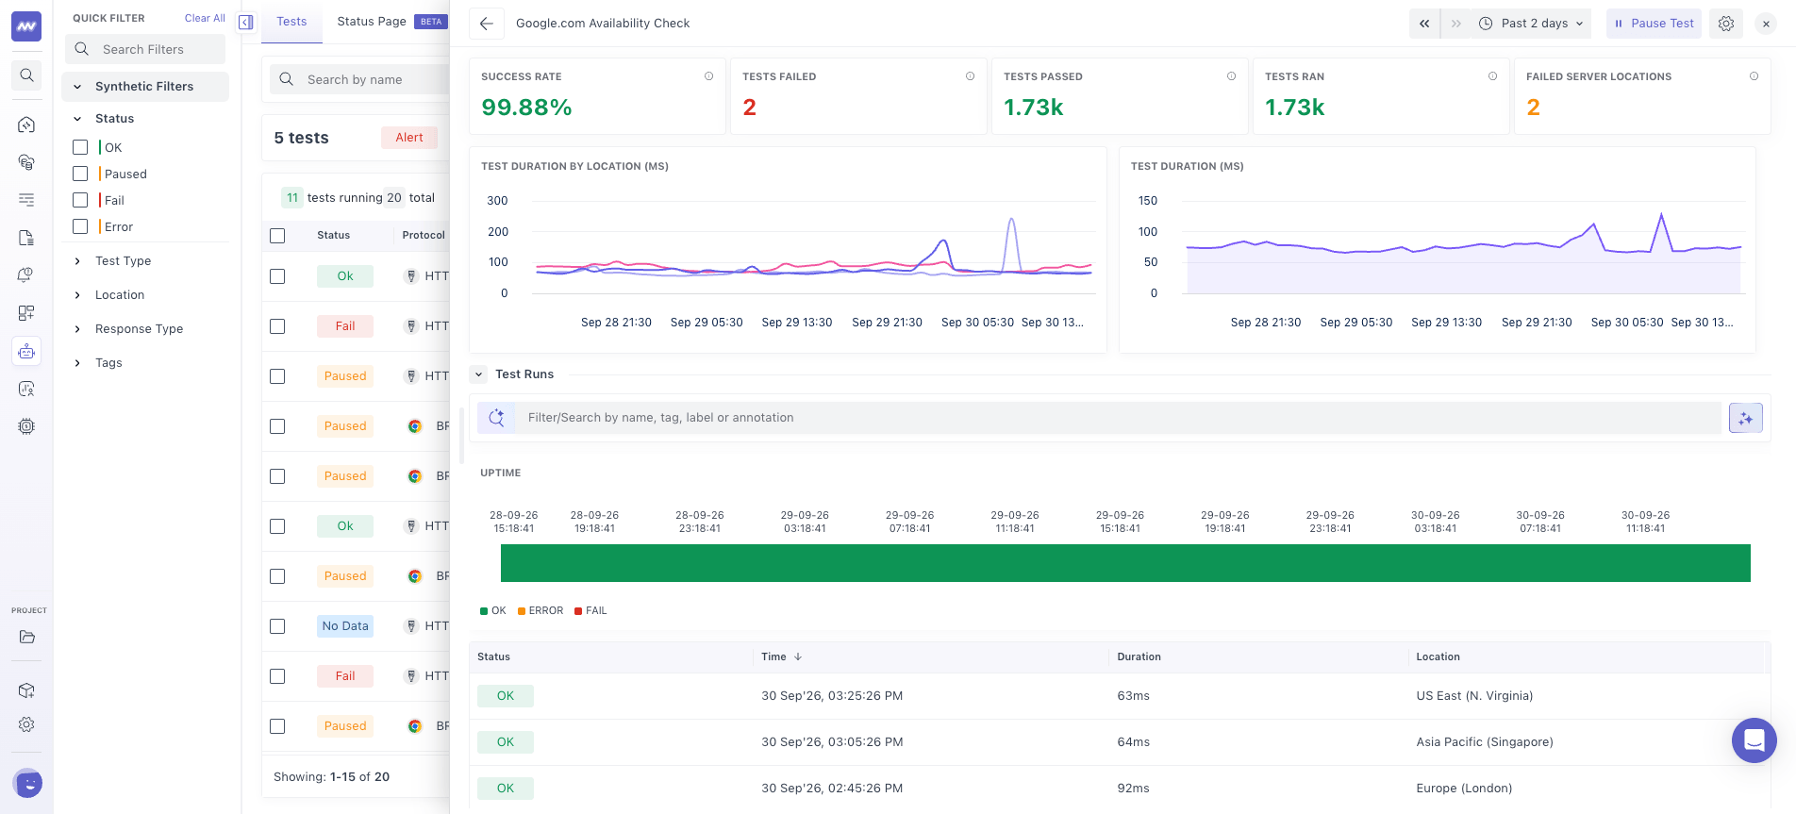Screen dimensions: 1796x814
Task: Select the No Data test row checkbox
Action: click(277, 626)
